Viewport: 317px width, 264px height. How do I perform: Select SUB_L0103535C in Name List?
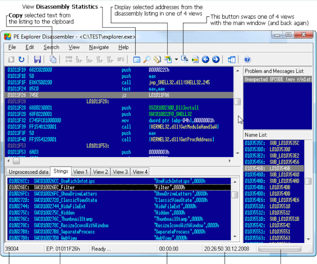[274, 143]
